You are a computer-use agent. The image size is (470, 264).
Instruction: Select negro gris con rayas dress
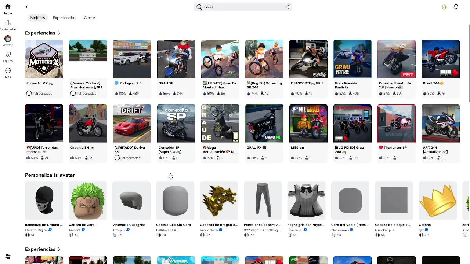click(x=307, y=201)
